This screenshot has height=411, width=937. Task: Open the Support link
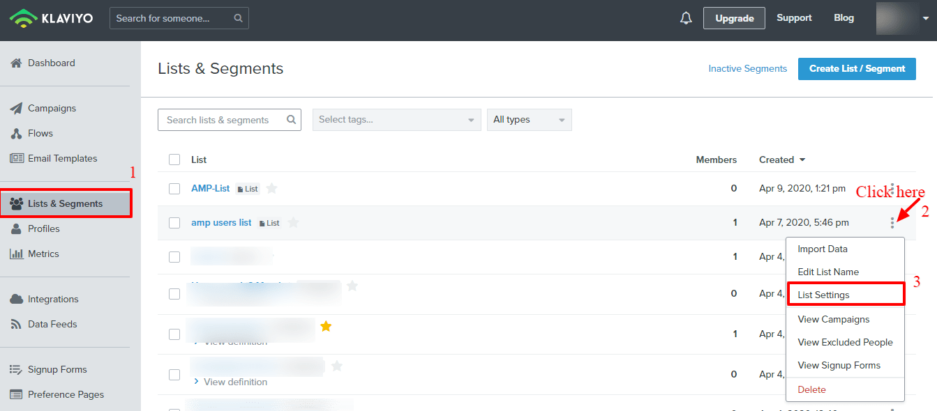click(794, 18)
